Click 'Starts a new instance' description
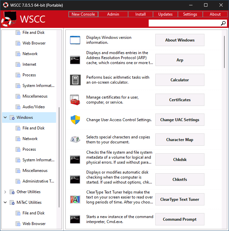 [x=120, y=219]
